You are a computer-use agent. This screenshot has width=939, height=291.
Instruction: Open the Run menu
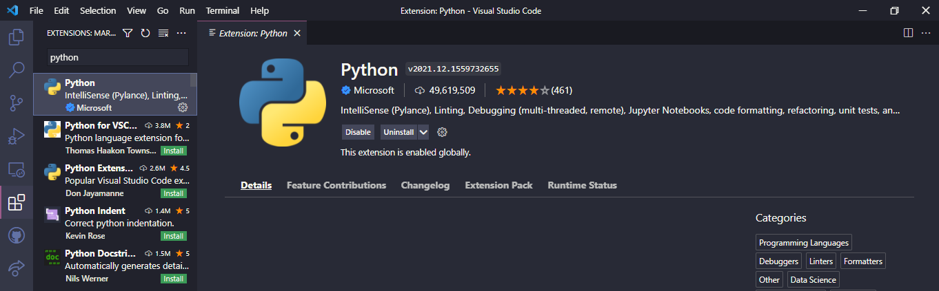(187, 10)
